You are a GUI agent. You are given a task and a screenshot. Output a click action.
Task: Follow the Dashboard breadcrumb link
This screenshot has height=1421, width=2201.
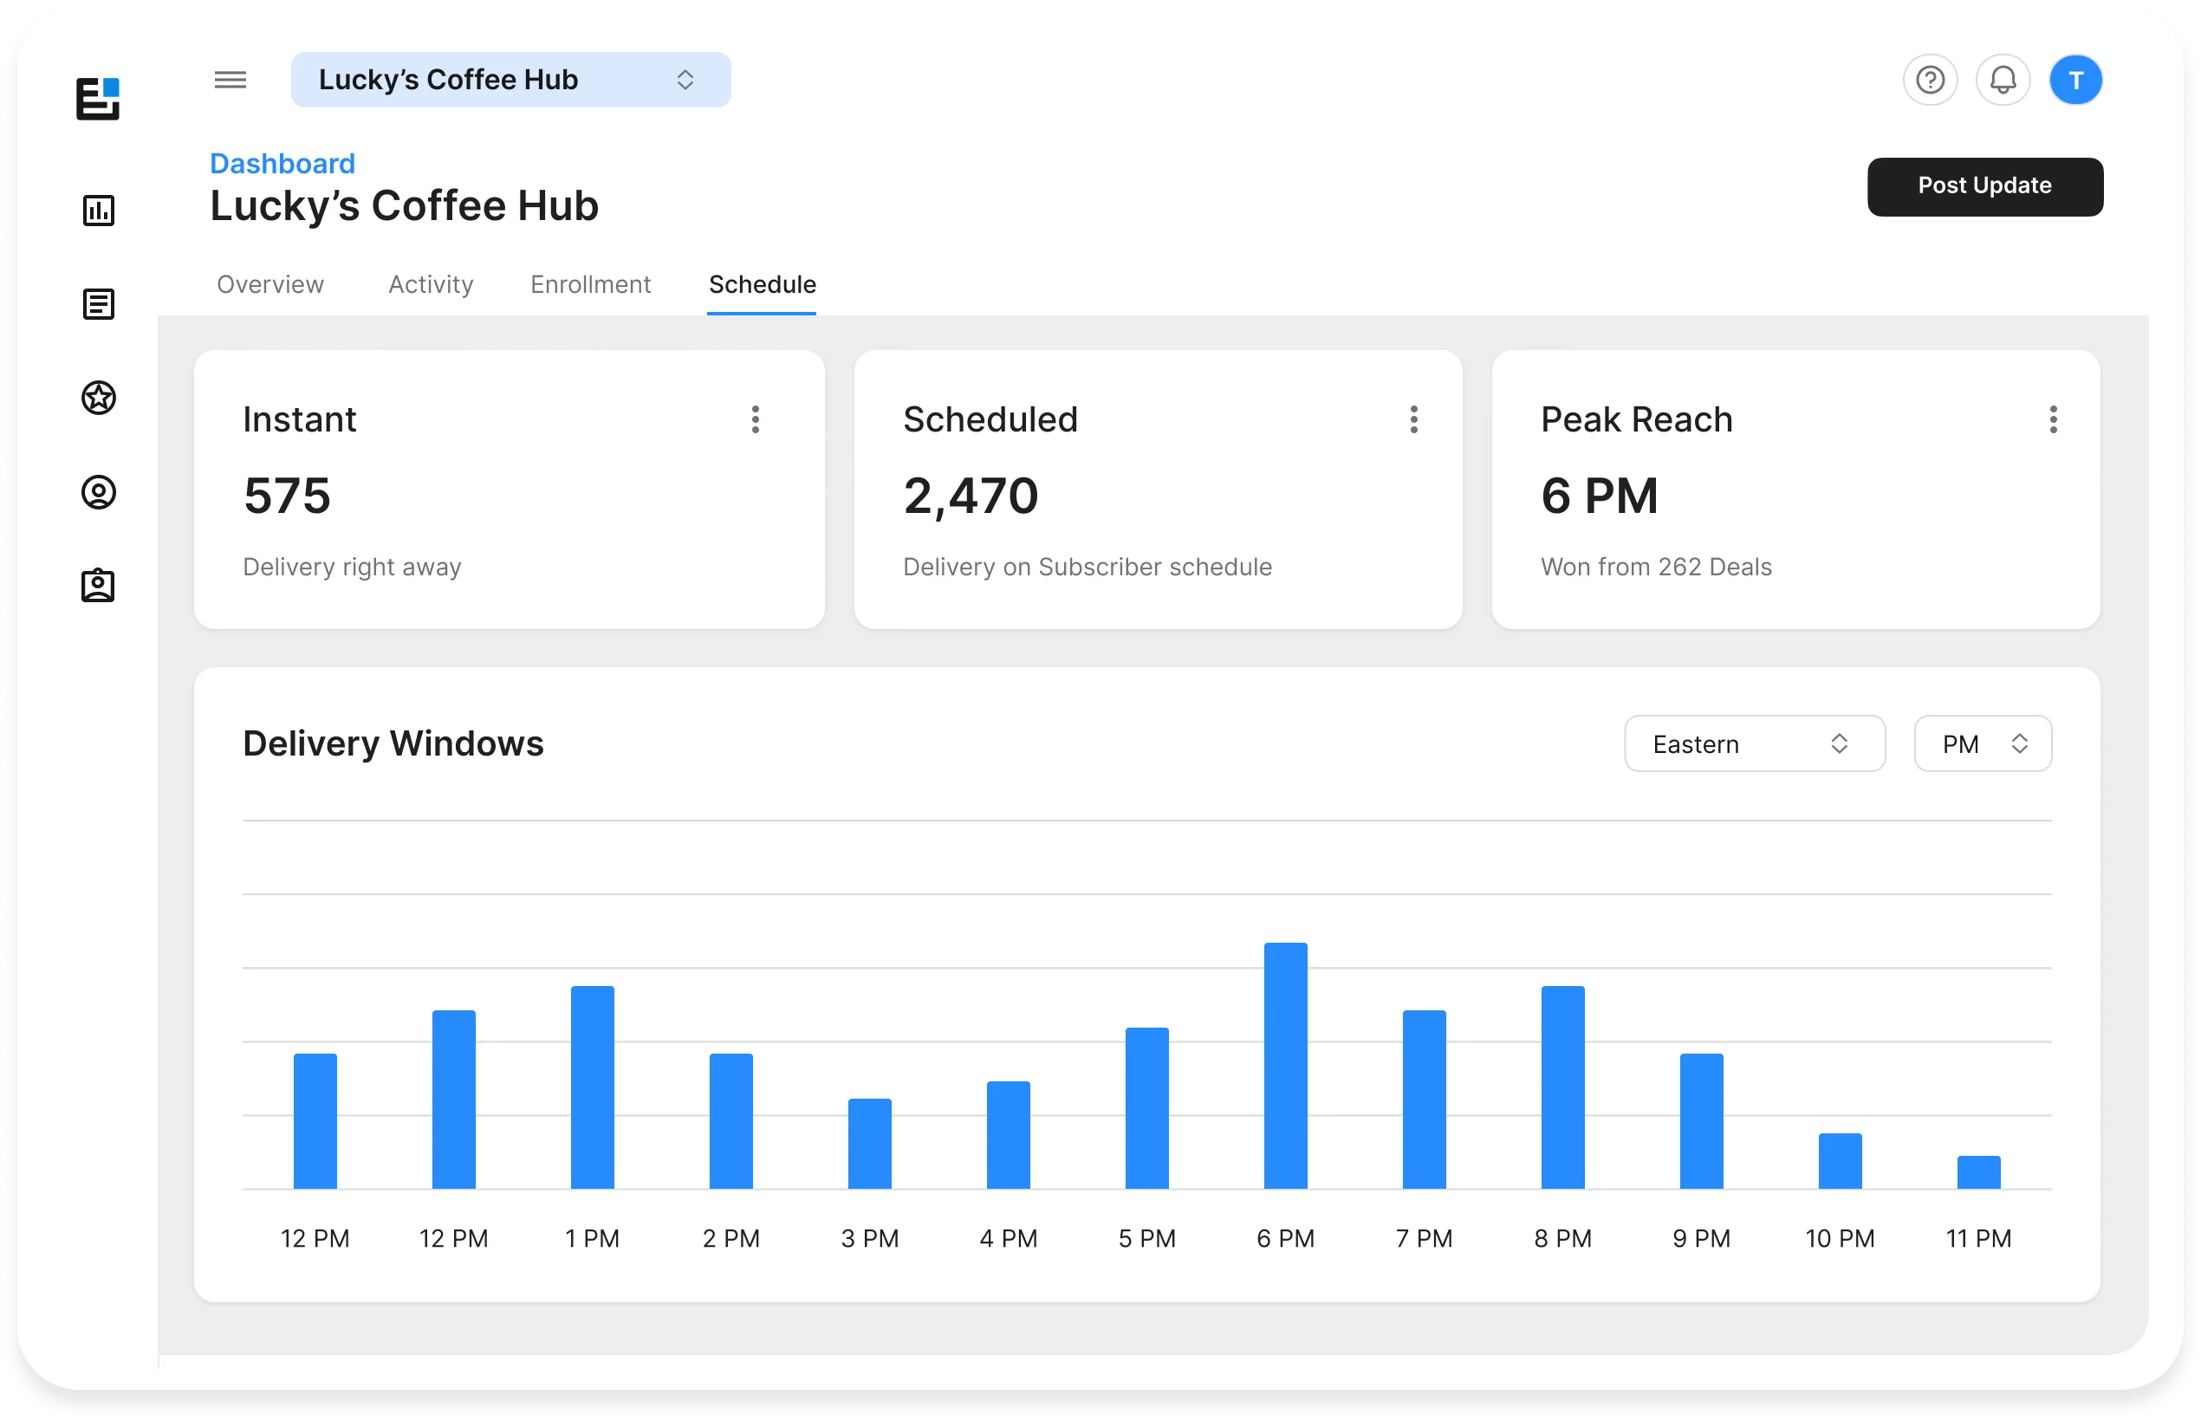[x=282, y=163]
